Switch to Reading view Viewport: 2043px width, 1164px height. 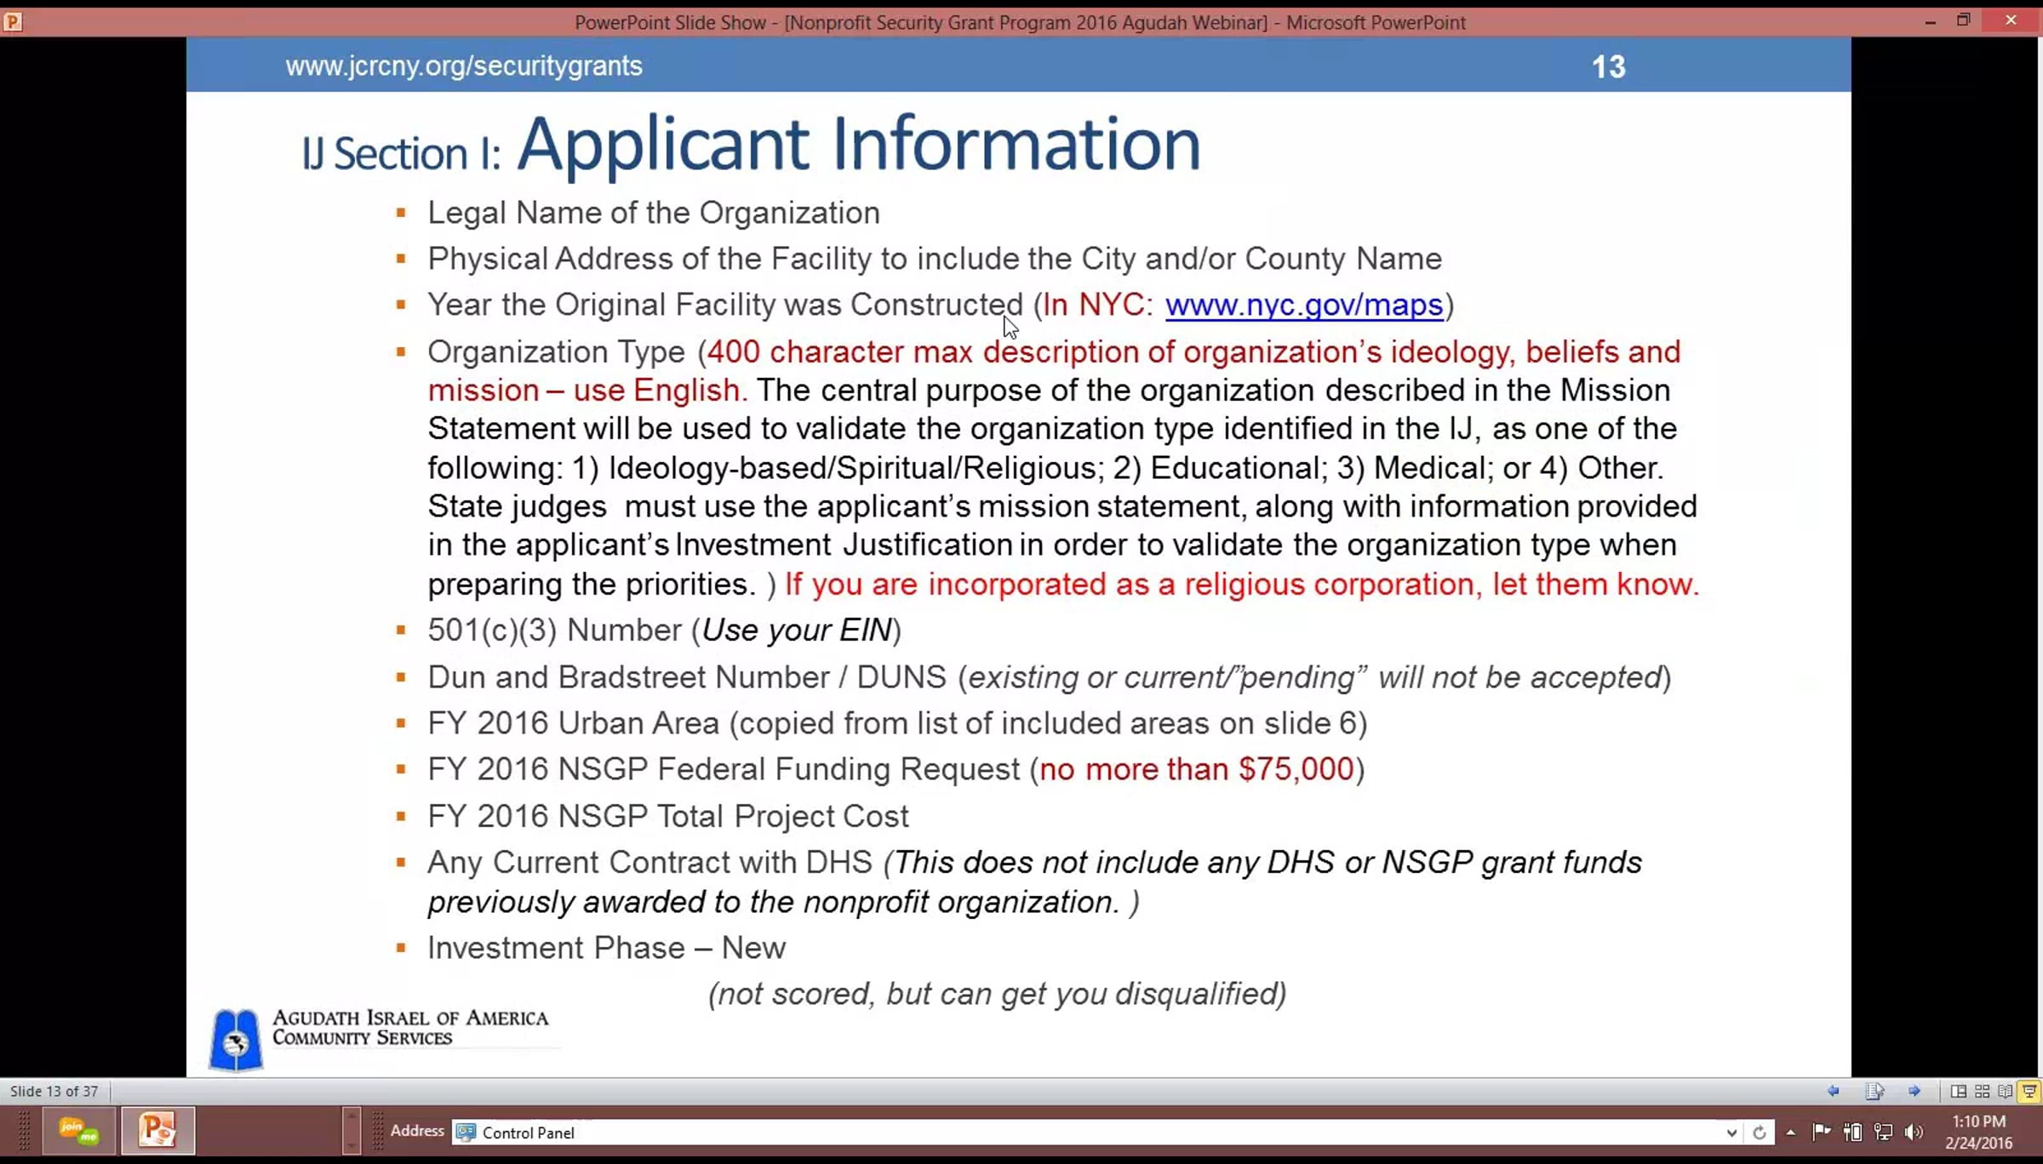click(2006, 1091)
